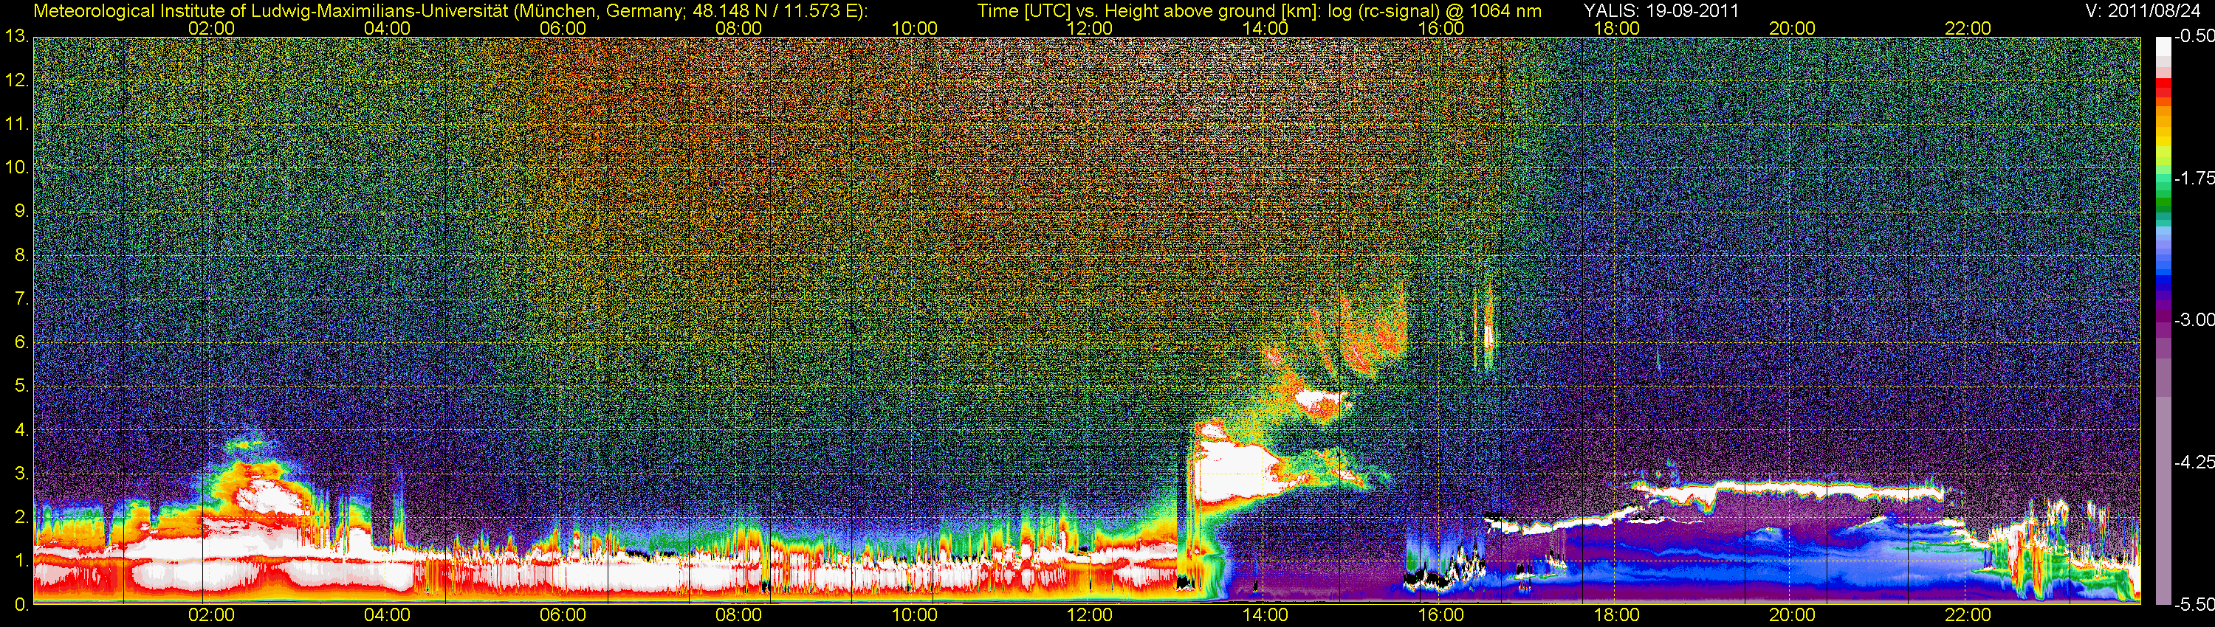Click the height axis label '3.'
2215x627 pixels.
coord(21,474)
